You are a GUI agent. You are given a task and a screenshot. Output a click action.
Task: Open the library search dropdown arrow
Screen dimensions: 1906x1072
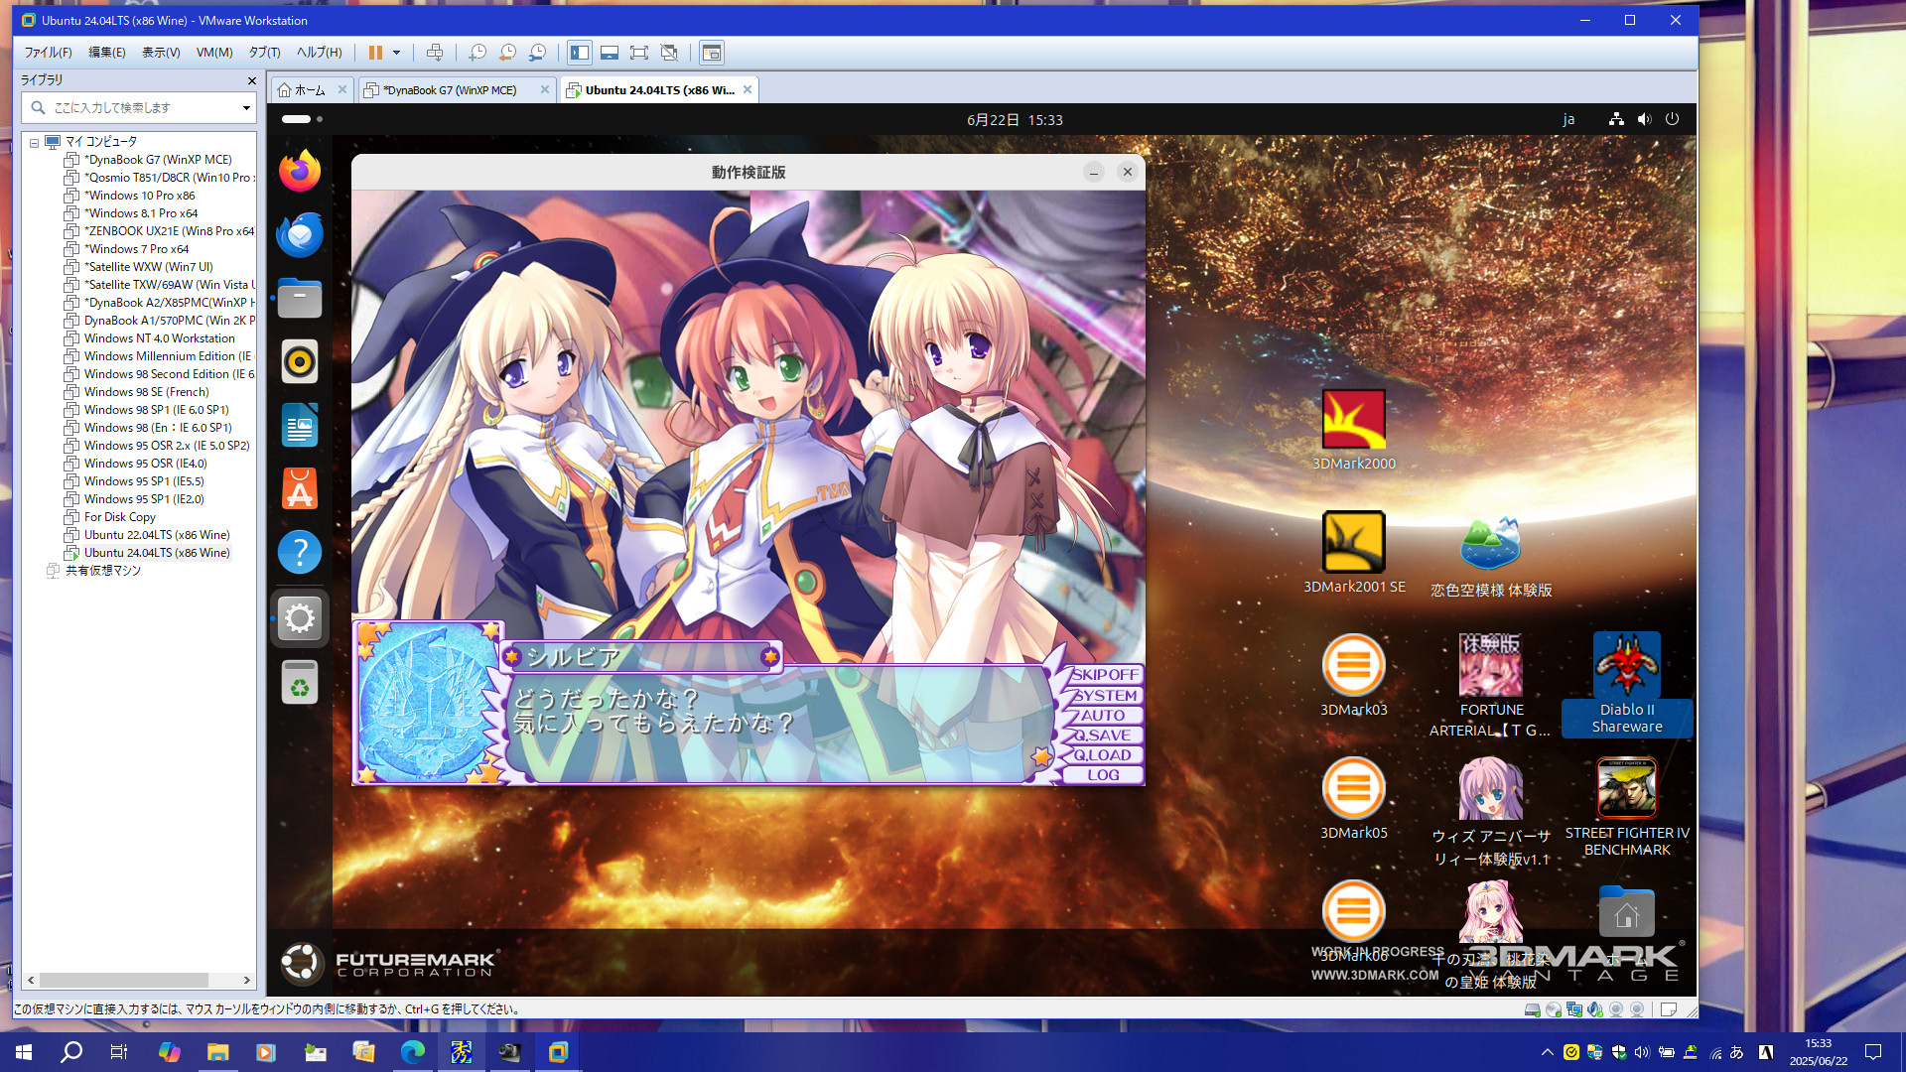point(246,107)
